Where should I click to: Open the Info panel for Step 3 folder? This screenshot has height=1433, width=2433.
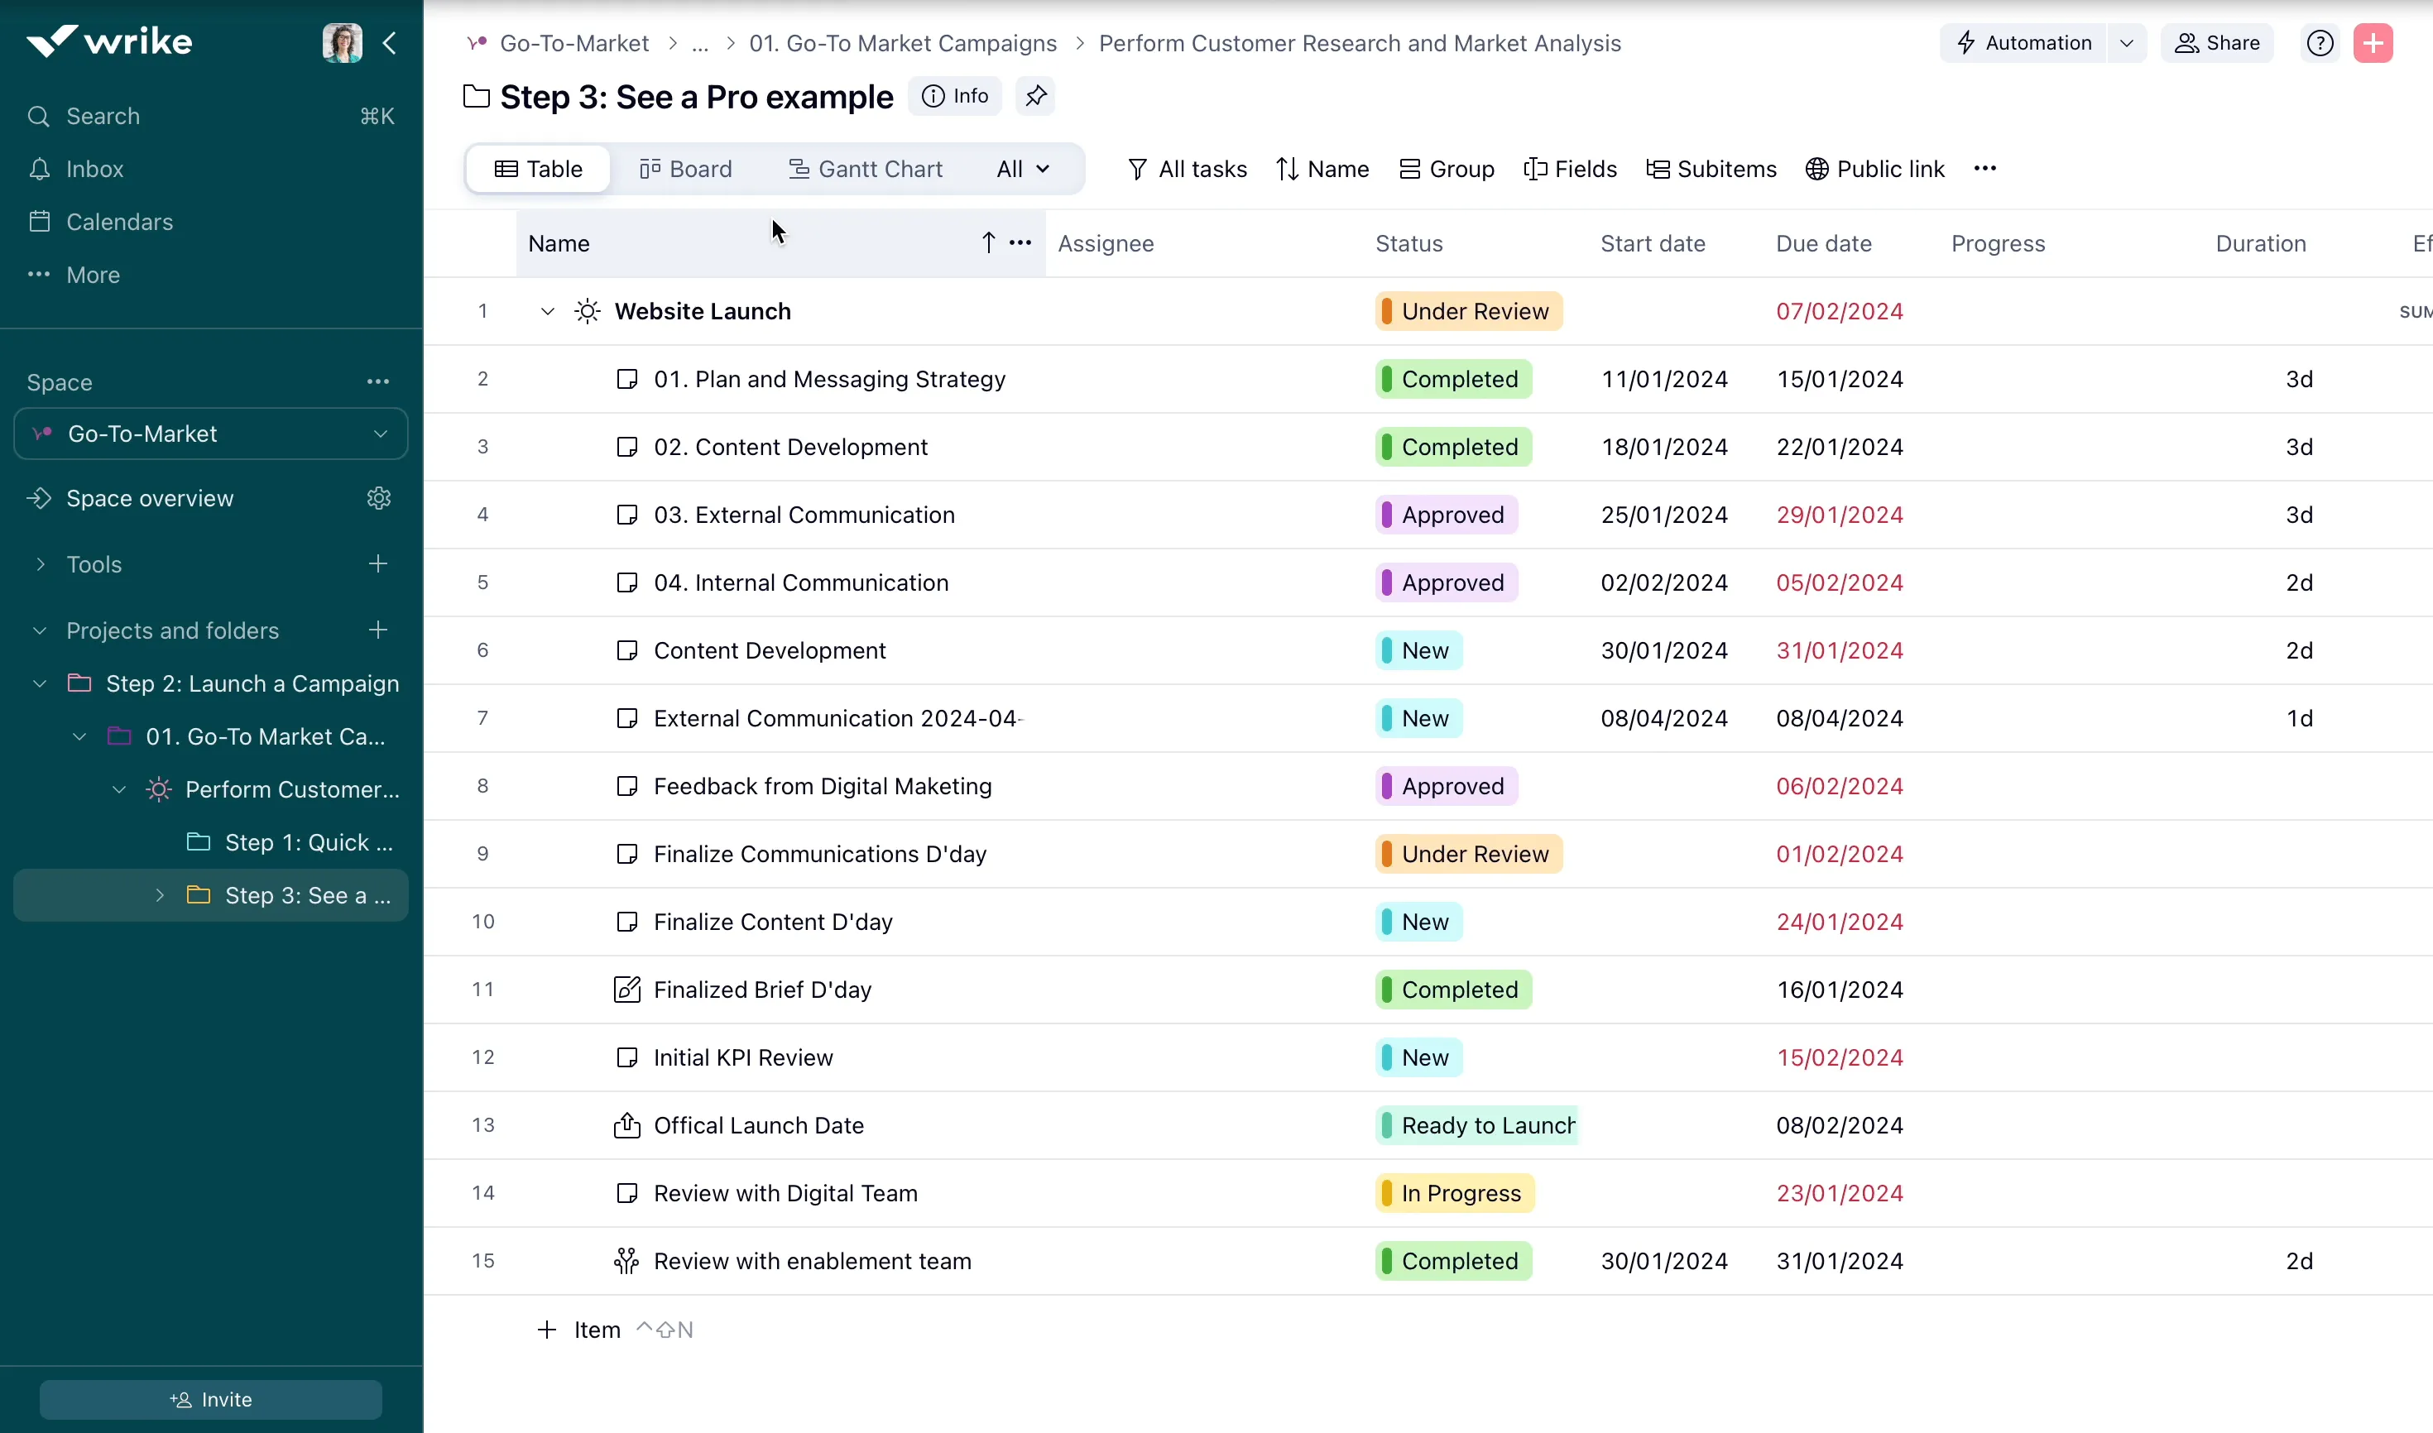954,96
